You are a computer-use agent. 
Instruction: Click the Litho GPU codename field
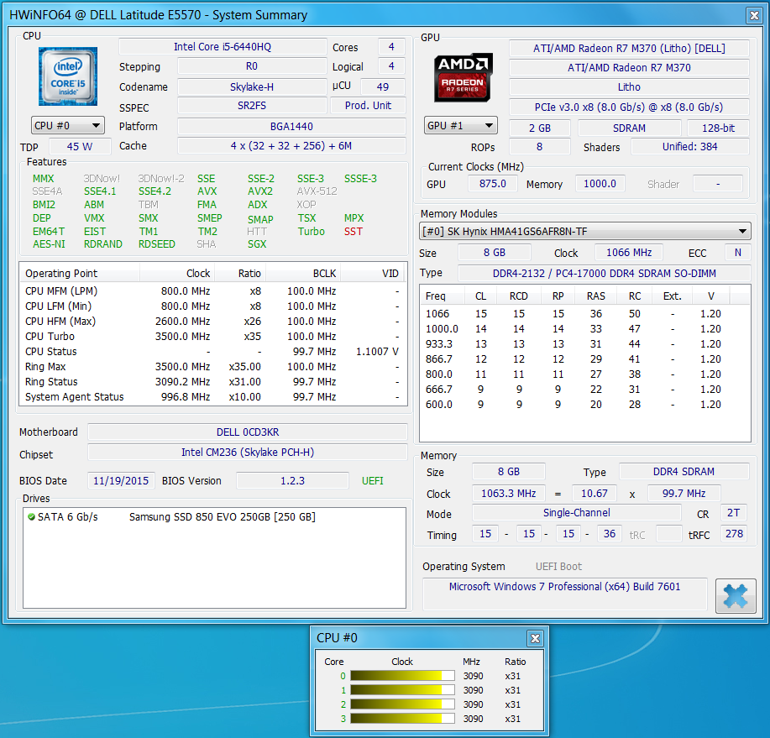pos(629,87)
